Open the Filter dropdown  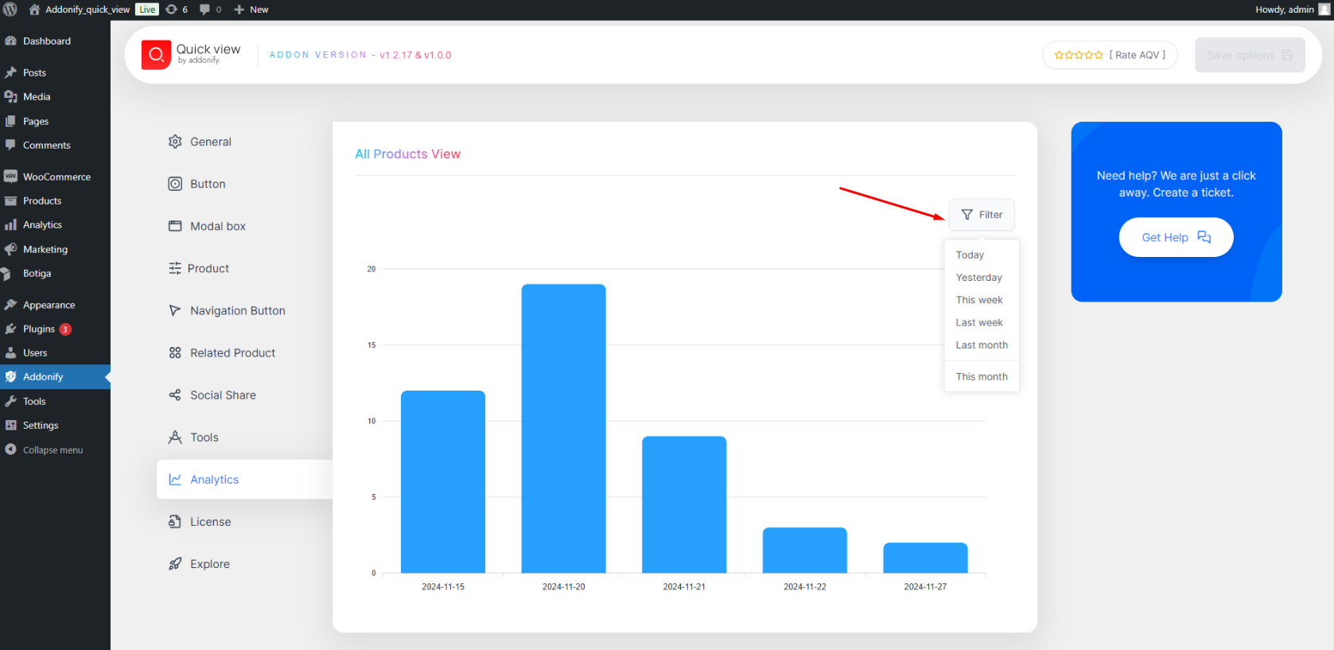(x=982, y=215)
